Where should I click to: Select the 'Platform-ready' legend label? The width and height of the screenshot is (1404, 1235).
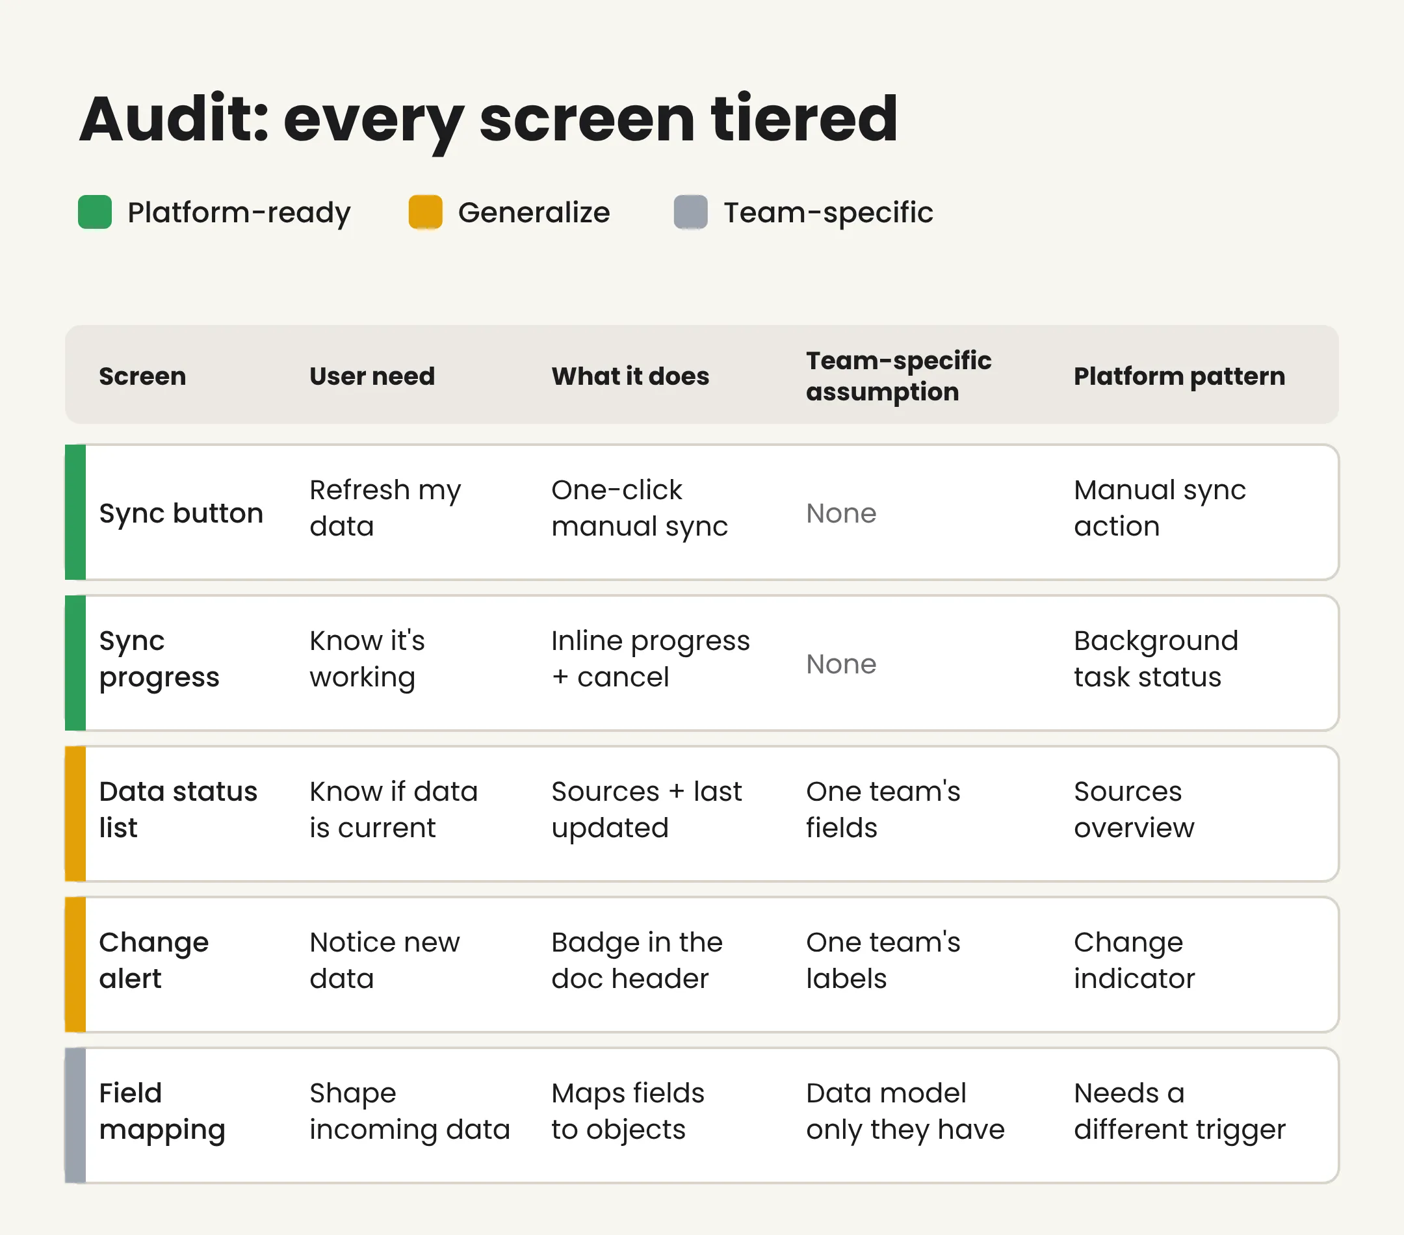coord(239,213)
